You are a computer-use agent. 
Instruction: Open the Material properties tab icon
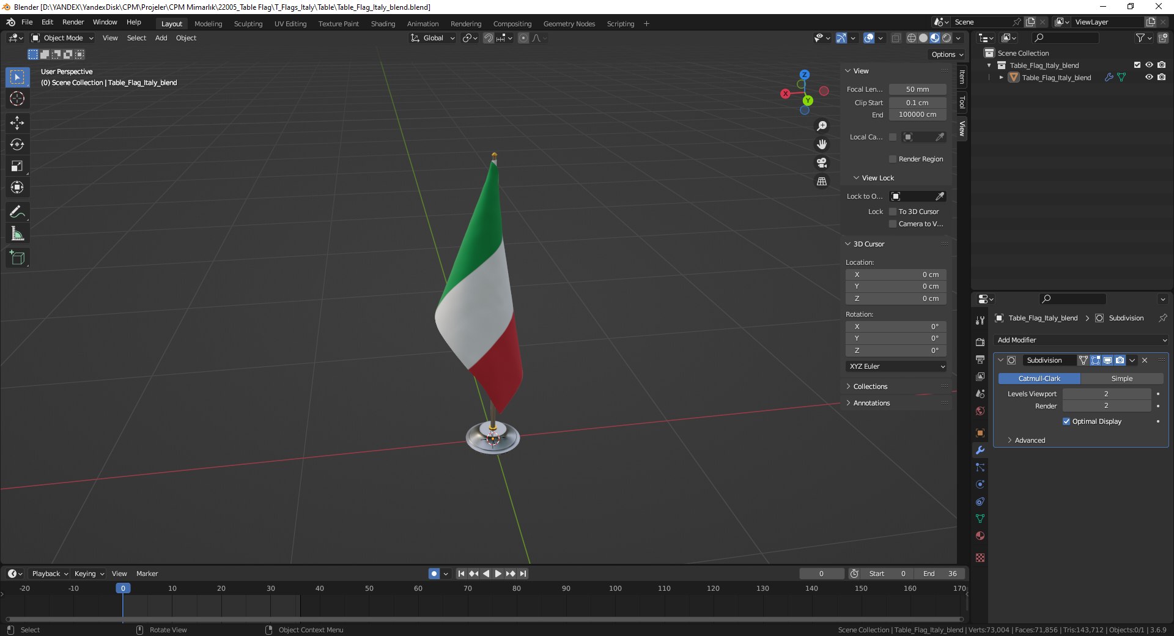click(x=980, y=536)
